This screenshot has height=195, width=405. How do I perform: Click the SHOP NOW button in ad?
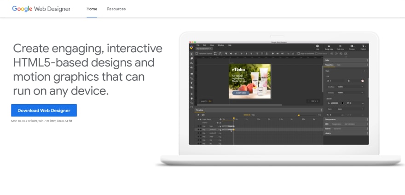tap(241, 93)
